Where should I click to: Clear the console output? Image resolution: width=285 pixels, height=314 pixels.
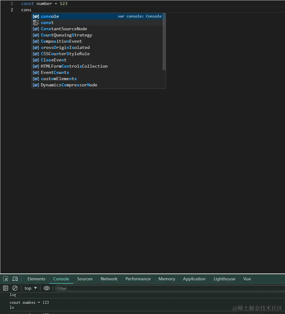pos(15,288)
